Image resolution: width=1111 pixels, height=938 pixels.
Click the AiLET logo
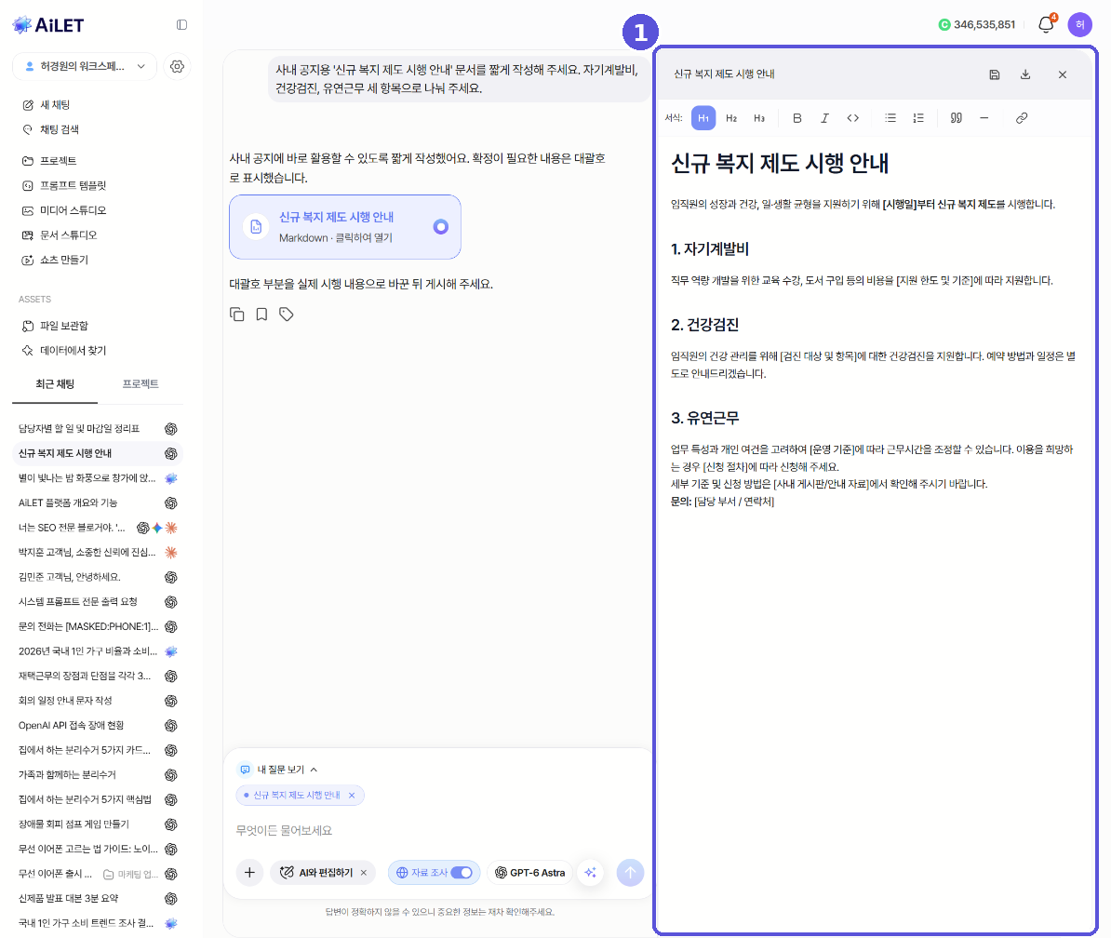48,25
